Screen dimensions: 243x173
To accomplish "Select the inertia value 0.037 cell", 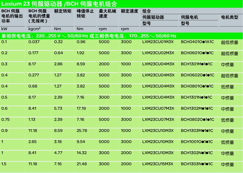I will tap(34, 42).
